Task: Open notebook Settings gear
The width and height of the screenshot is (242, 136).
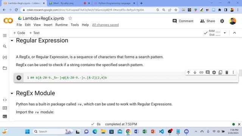Action: pyautogui.click(x=222, y=21)
